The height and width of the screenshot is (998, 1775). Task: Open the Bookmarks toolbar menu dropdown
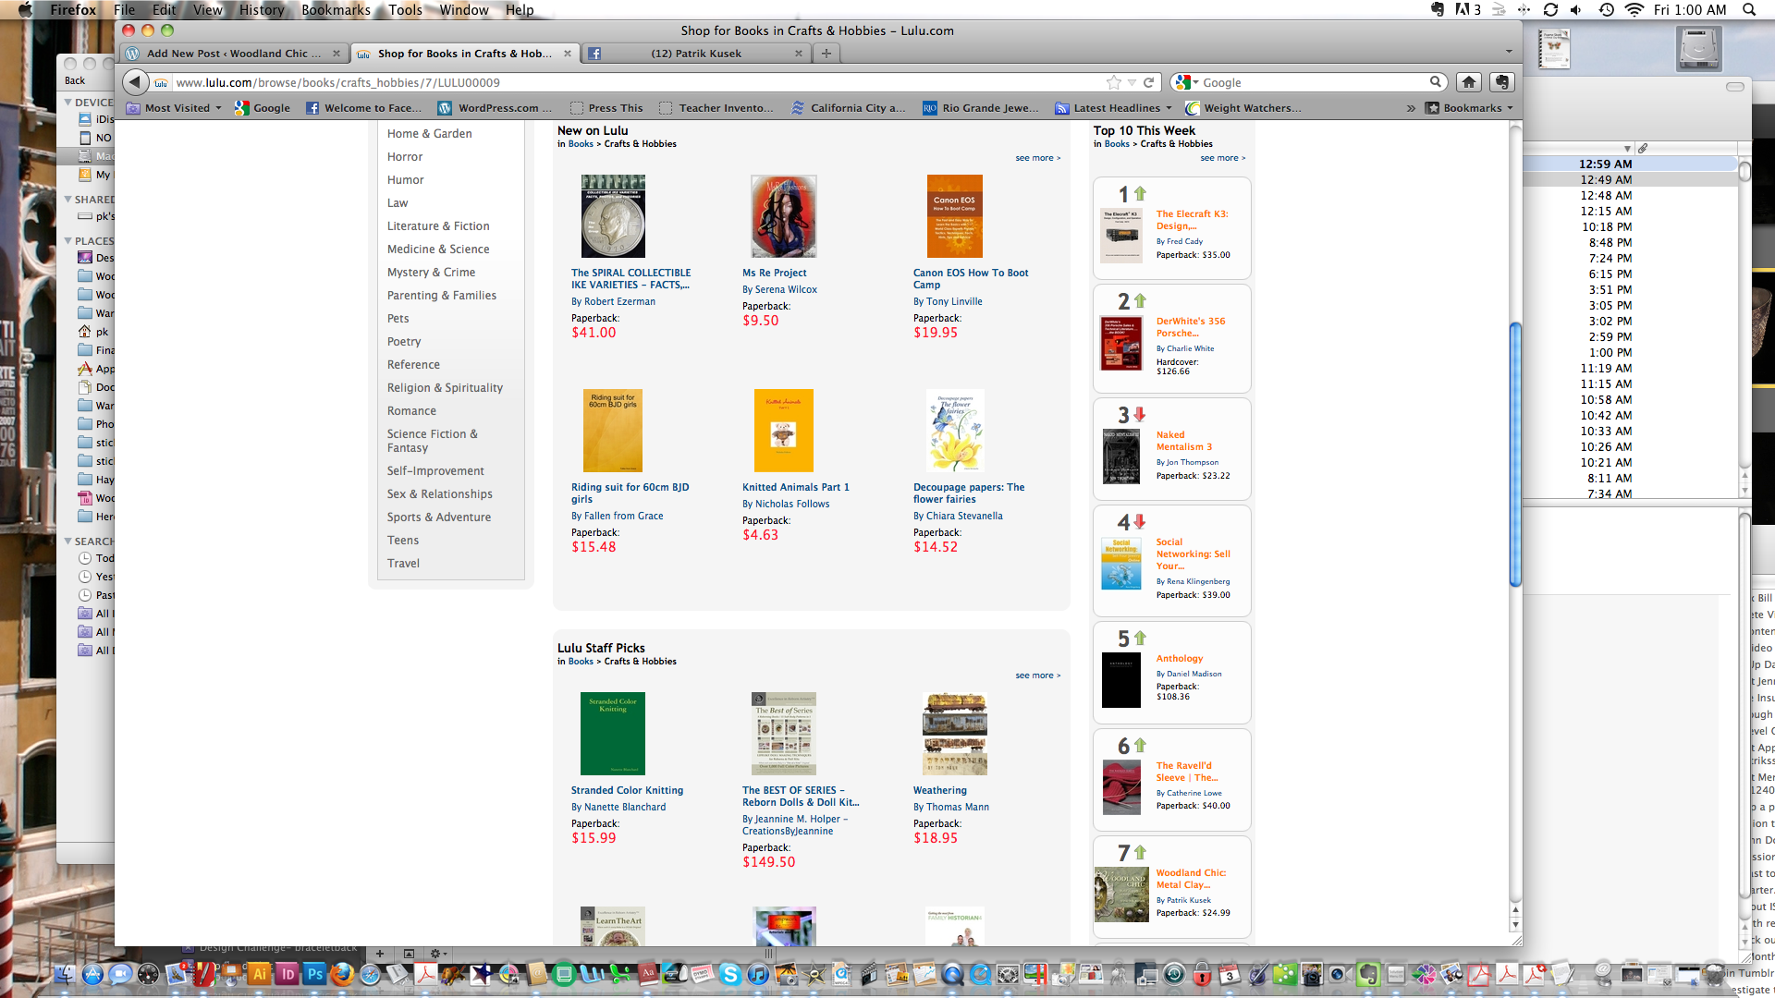pos(1469,108)
